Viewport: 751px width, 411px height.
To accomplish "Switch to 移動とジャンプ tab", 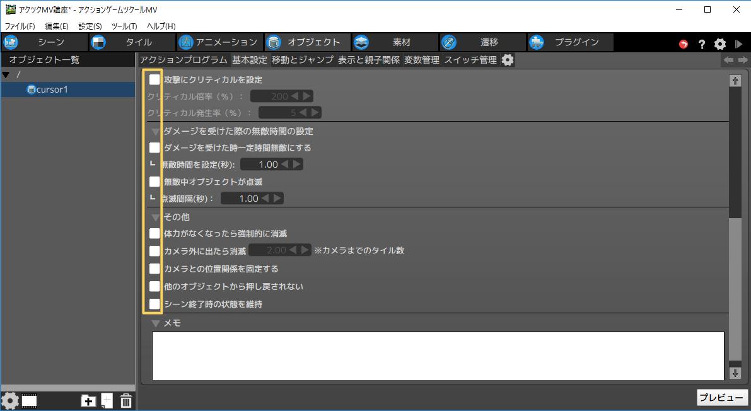I will click(302, 60).
